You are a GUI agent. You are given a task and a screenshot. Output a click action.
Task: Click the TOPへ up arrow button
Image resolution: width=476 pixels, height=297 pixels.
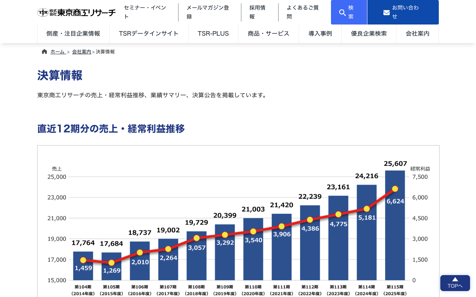455,283
